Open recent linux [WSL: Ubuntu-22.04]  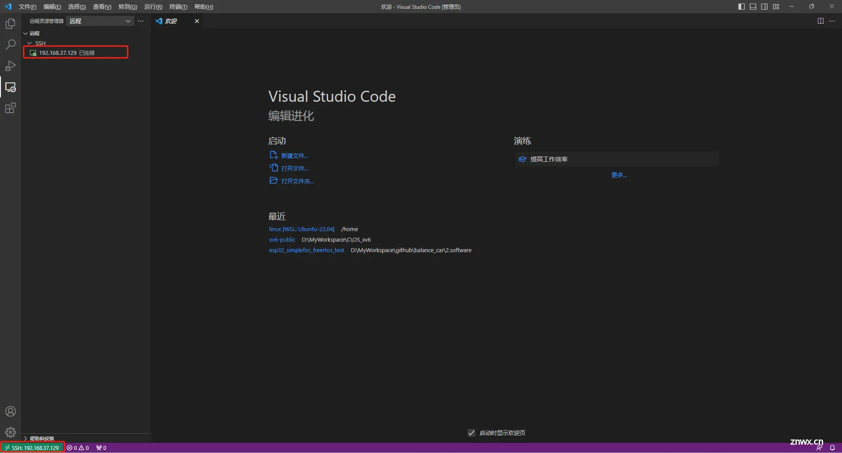click(302, 229)
